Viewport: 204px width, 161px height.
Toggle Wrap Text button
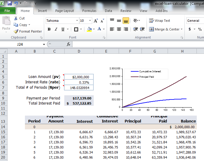coord(160,21)
